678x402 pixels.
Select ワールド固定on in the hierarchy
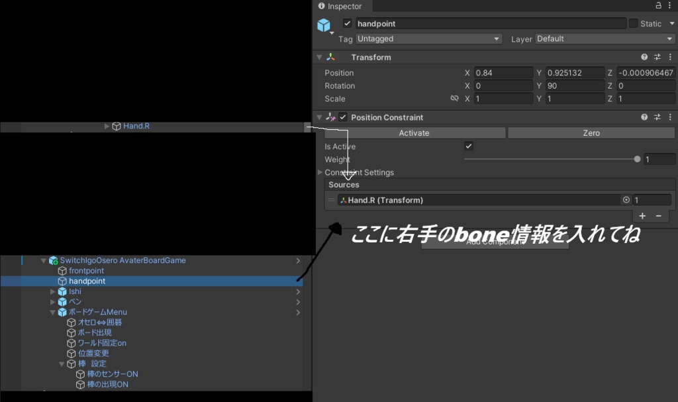[102, 343]
